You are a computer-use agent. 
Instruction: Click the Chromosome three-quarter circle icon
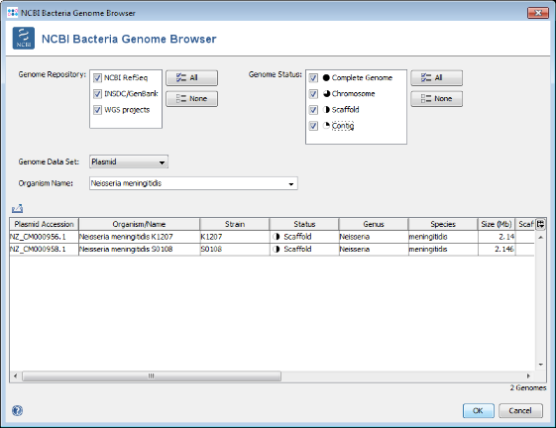(x=327, y=93)
